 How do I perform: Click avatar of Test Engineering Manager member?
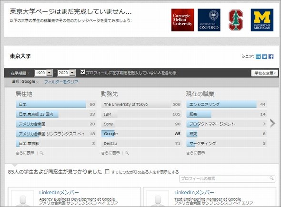point(158,199)
